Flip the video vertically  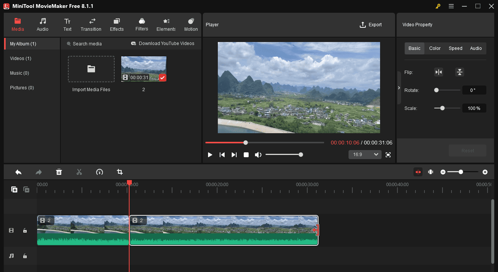pyautogui.click(x=460, y=72)
